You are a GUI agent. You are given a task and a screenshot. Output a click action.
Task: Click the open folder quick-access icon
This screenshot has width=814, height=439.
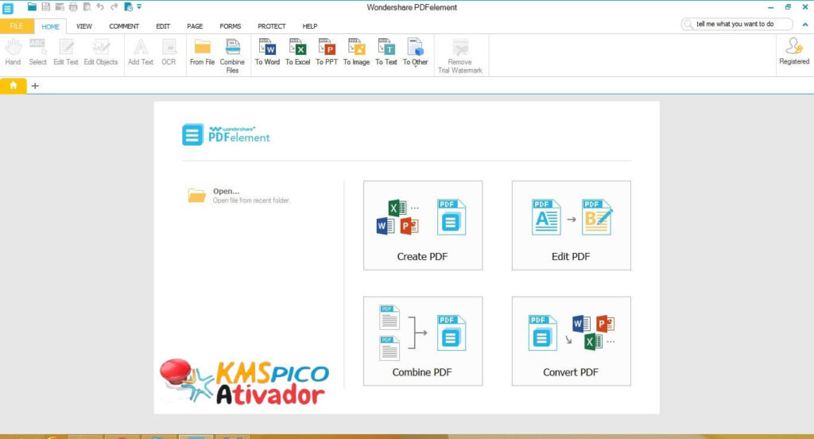(32, 6)
